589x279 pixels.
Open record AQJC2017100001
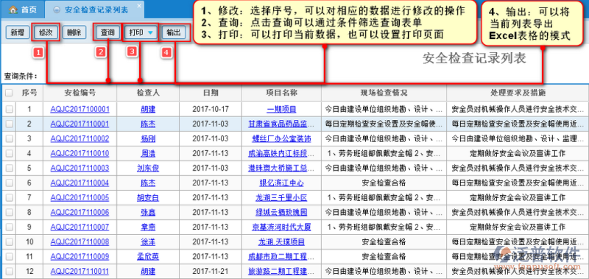tap(80, 109)
